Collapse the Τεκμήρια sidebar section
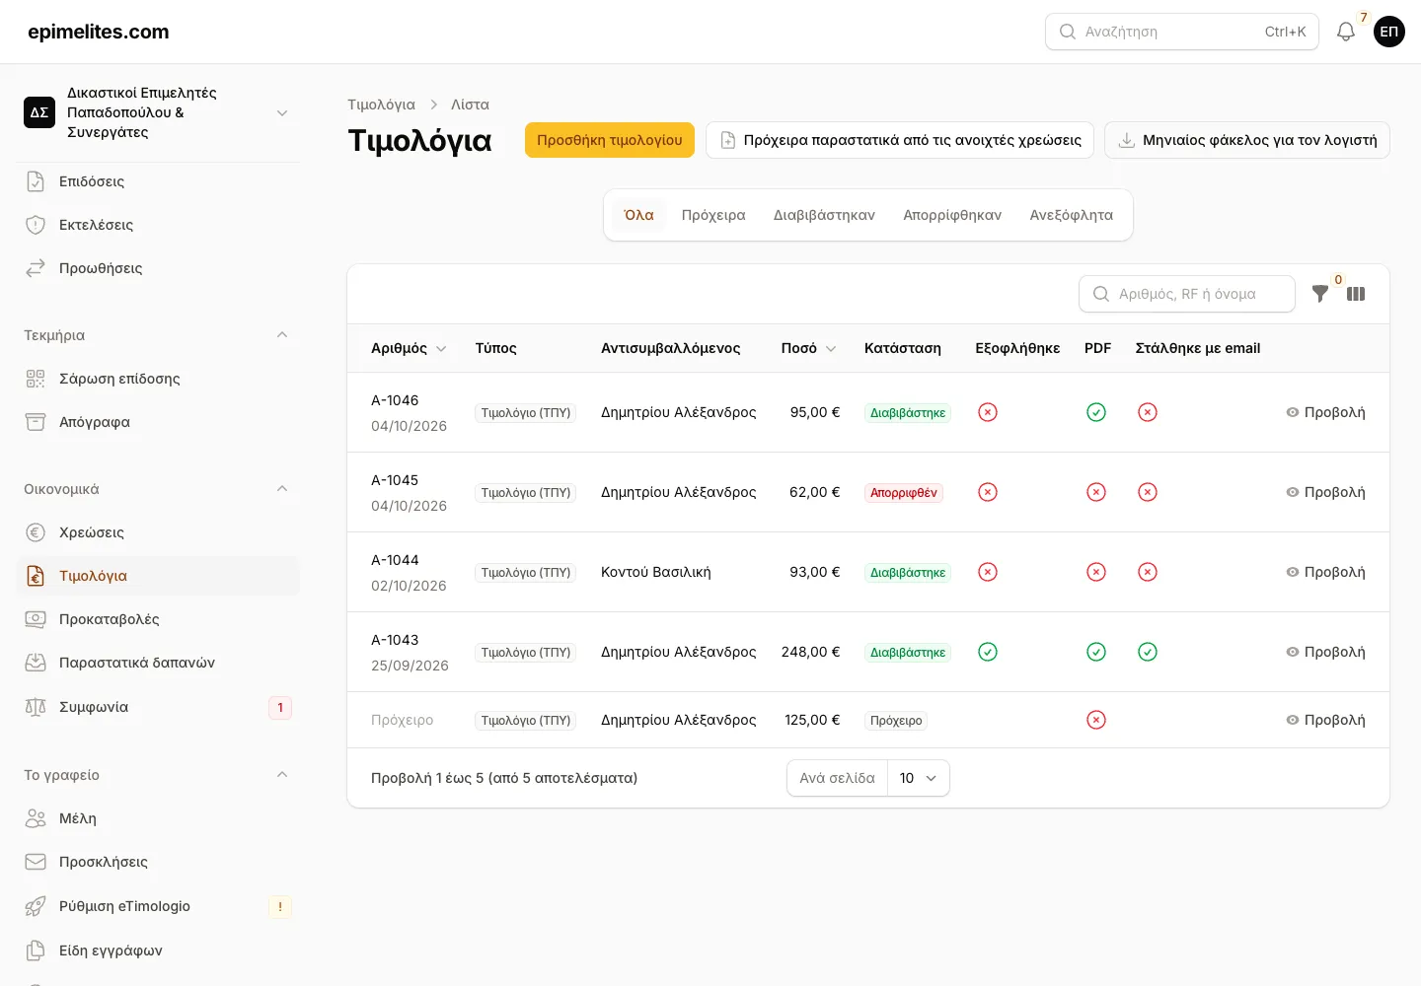The height and width of the screenshot is (986, 1421). point(282,335)
